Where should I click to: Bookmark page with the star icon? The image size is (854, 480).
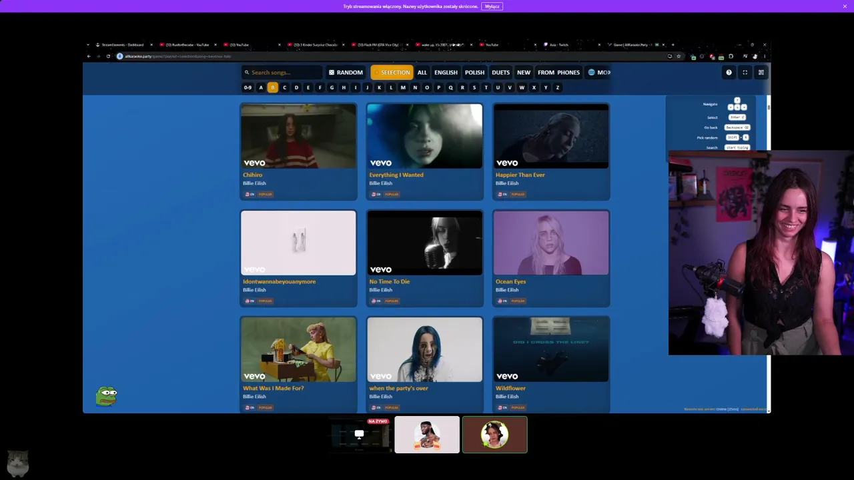679,56
